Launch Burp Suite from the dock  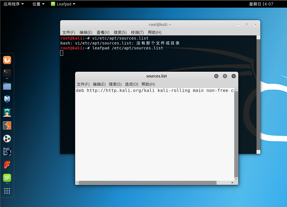point(7,125)
